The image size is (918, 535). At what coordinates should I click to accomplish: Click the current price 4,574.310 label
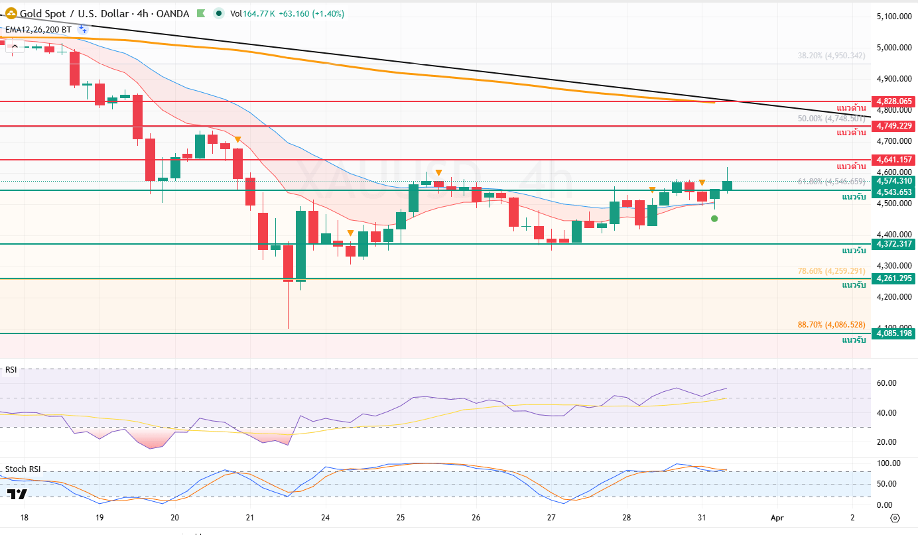point(894,181)
